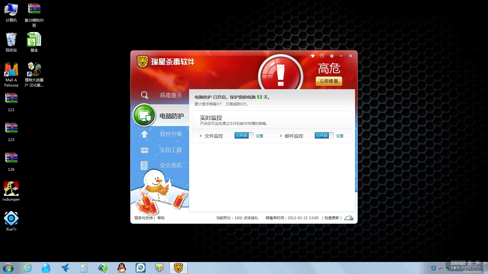
Task: Open 设置 for 文件监控
Action: click(260, 136)
